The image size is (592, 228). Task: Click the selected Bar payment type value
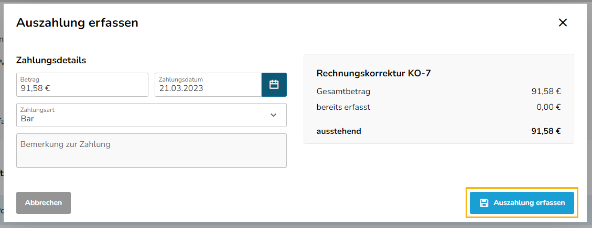click(x=27, y=119)
